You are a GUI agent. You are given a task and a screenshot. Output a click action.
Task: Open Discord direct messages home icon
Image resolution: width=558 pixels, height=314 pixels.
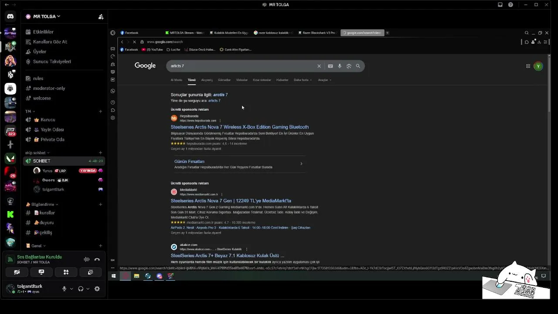(10, 17)
